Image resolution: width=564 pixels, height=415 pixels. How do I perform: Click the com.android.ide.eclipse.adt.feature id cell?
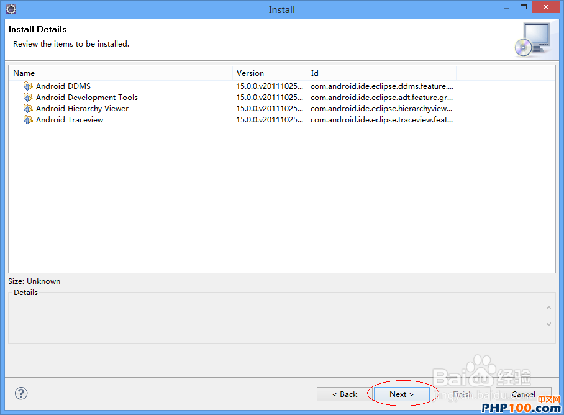(381, 97)
